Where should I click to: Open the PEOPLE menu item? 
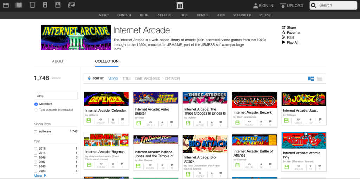coord(265,15)
